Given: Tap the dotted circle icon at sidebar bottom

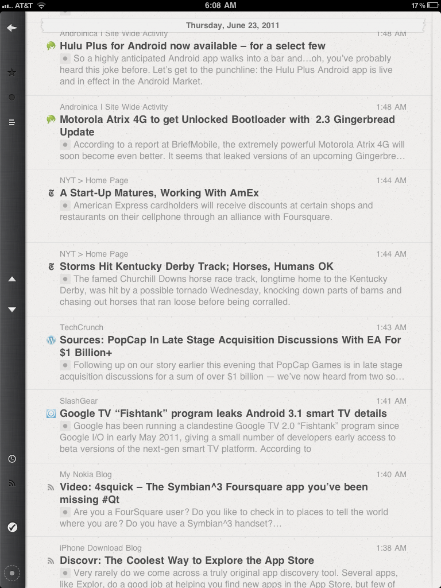Looking at the screenshot, I should point(12,573).
